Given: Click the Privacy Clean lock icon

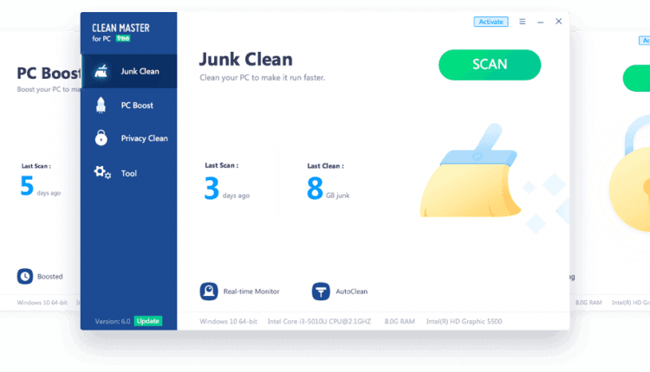Looking at the screenshot, I should [x=101, y=138].
